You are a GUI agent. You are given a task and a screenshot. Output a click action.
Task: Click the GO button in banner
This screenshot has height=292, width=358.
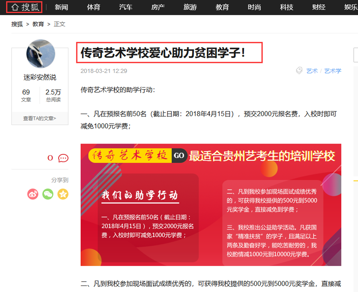click(179, 156)
